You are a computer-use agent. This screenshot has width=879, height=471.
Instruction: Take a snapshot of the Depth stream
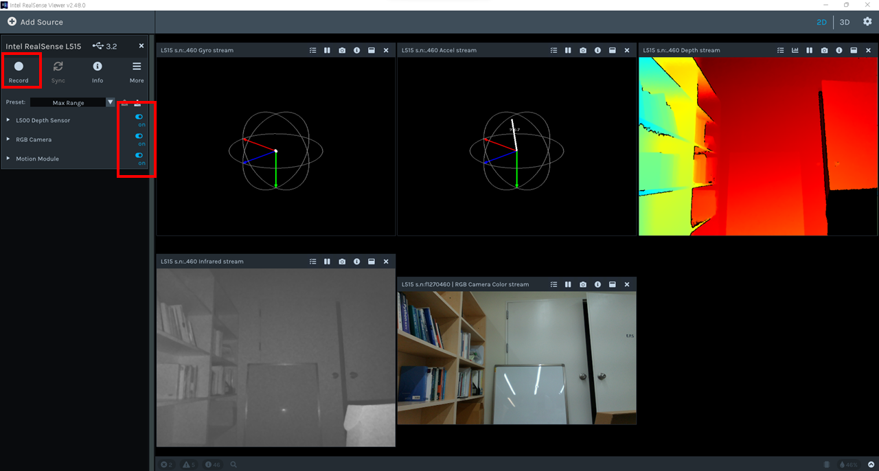tap(824, 50)
